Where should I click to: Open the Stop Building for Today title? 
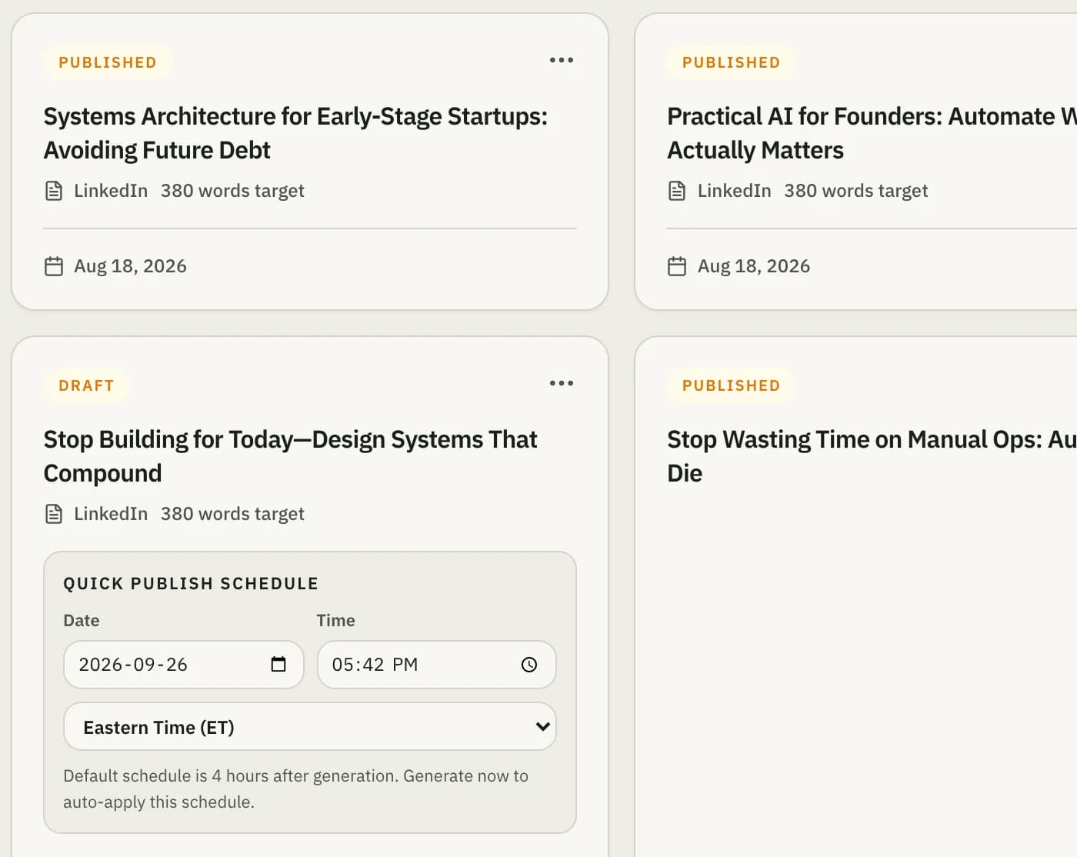pyautogui.click(x=290, y=456)
